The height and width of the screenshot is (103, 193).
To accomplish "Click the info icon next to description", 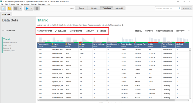I will 123,25.
